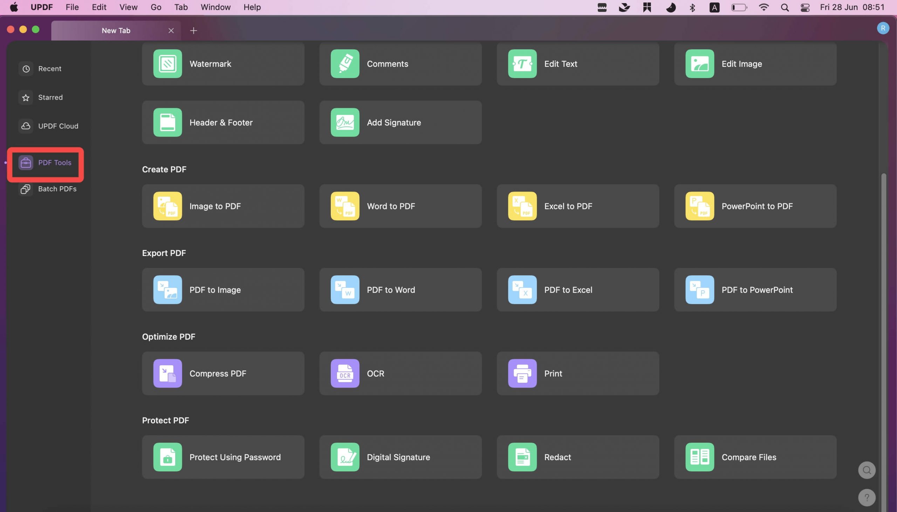Click the vertical scrollbar thumb
Image resolution: width=897 pixels, height=512 pixels.
click(883, 342)
